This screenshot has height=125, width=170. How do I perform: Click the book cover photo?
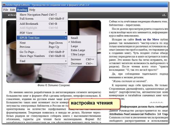(x=53, y=51)
